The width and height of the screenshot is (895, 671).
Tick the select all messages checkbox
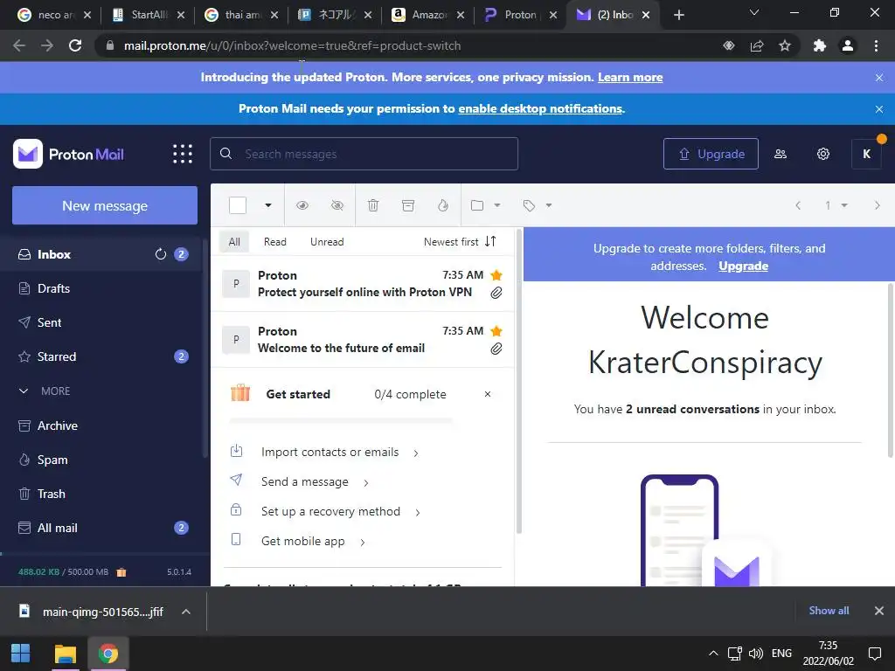(238, 205)
